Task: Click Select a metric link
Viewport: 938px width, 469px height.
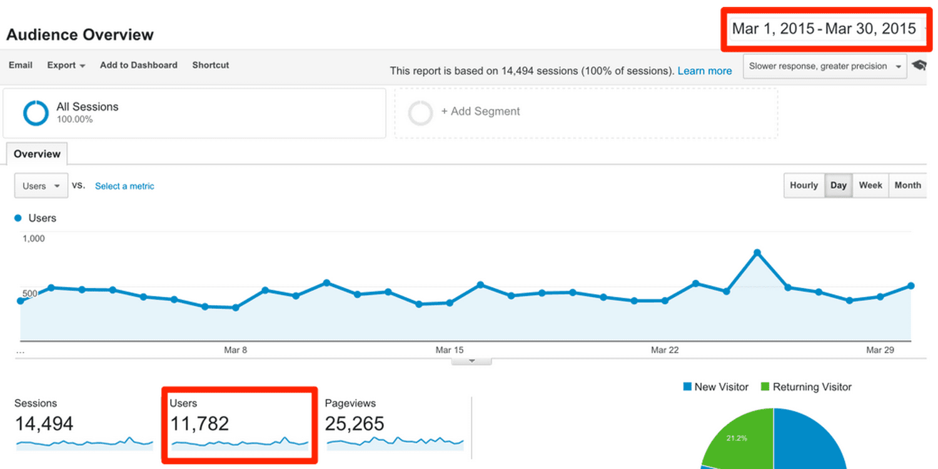Action: pyautogui.click(x=124, y=186)
